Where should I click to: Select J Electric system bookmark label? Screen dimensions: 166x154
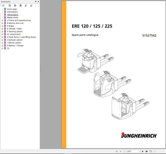14,43
